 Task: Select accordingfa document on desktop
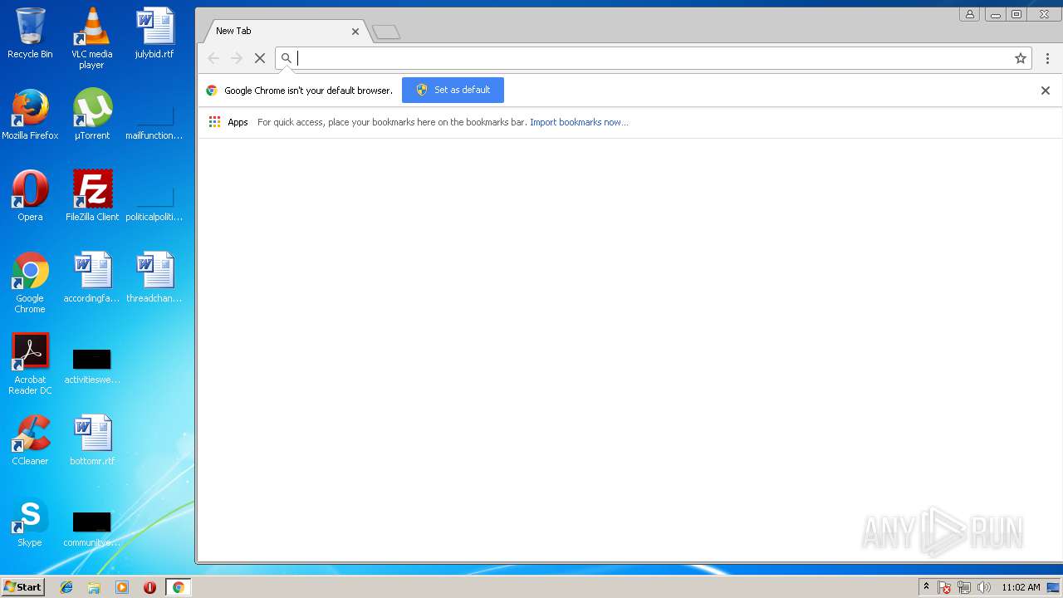coord(92,277)
